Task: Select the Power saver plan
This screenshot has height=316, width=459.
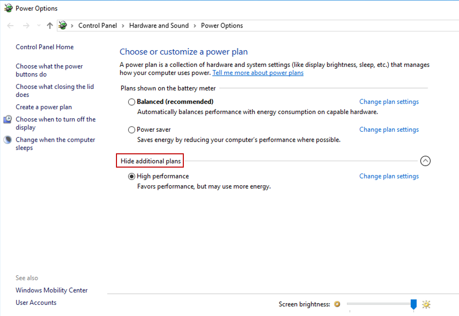Action: tap(131, 129)
